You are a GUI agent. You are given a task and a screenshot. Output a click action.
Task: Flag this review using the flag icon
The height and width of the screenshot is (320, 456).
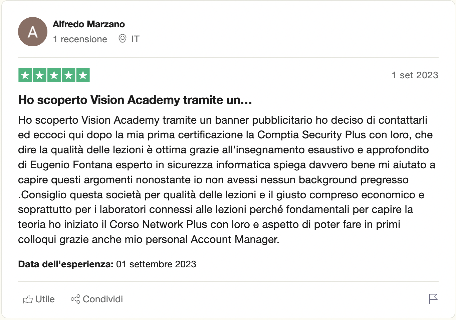pyautogui.click(x=433, y=299)
